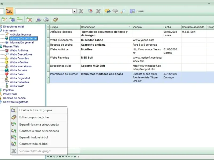This screenshot has width=214, height=160.
Task: Click the magnifying glass icon in toolbar
Action: [123, 11]
